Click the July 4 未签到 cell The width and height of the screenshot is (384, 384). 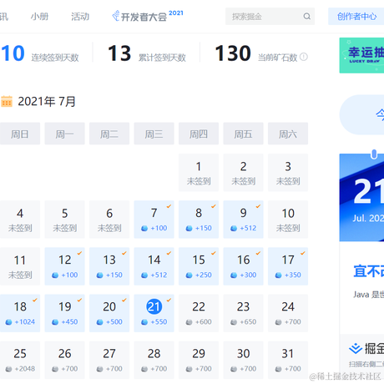point(20,220)
